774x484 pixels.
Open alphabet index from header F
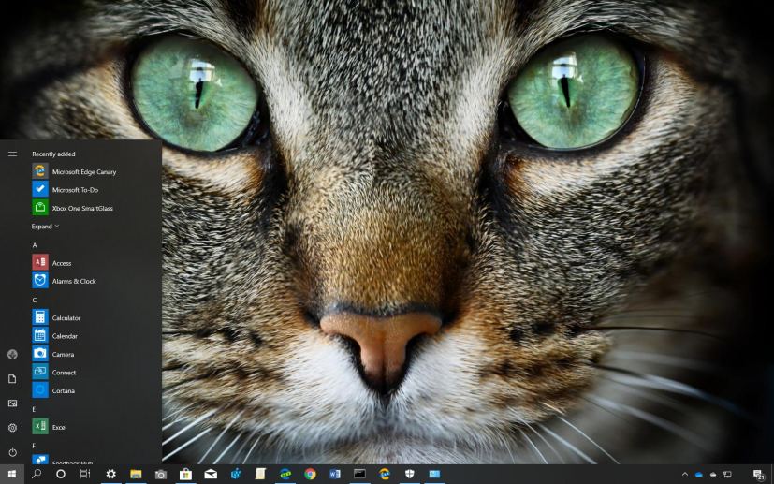tap(34, 446)
